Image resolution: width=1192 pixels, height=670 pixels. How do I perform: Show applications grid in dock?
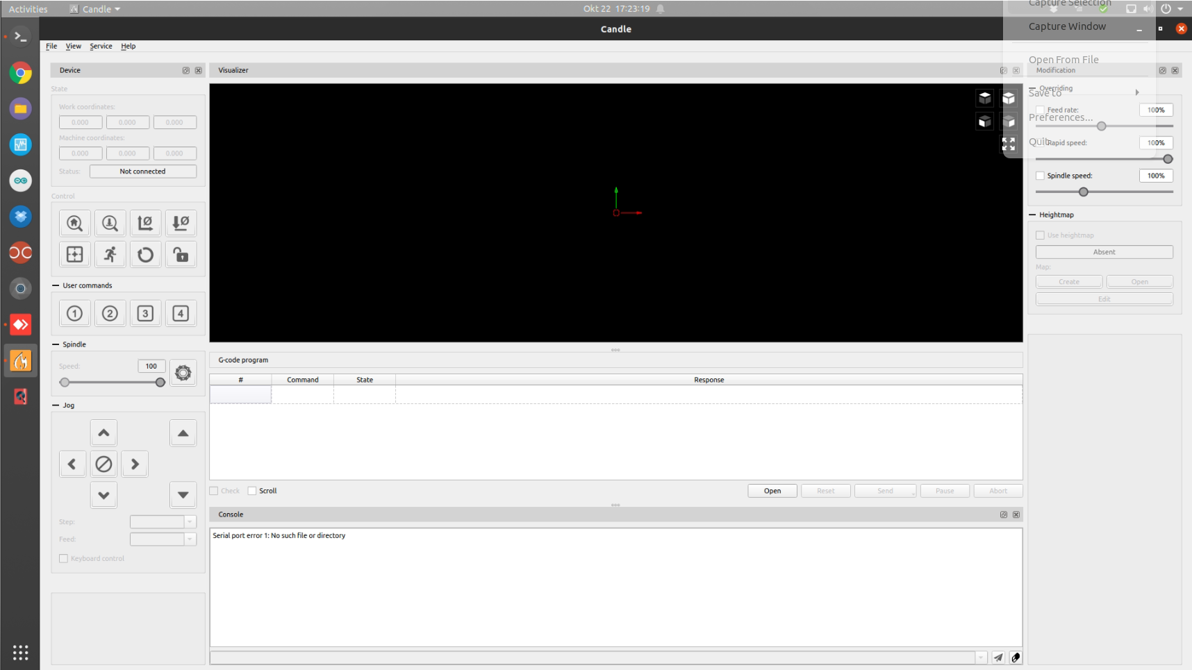coord(20,652)
